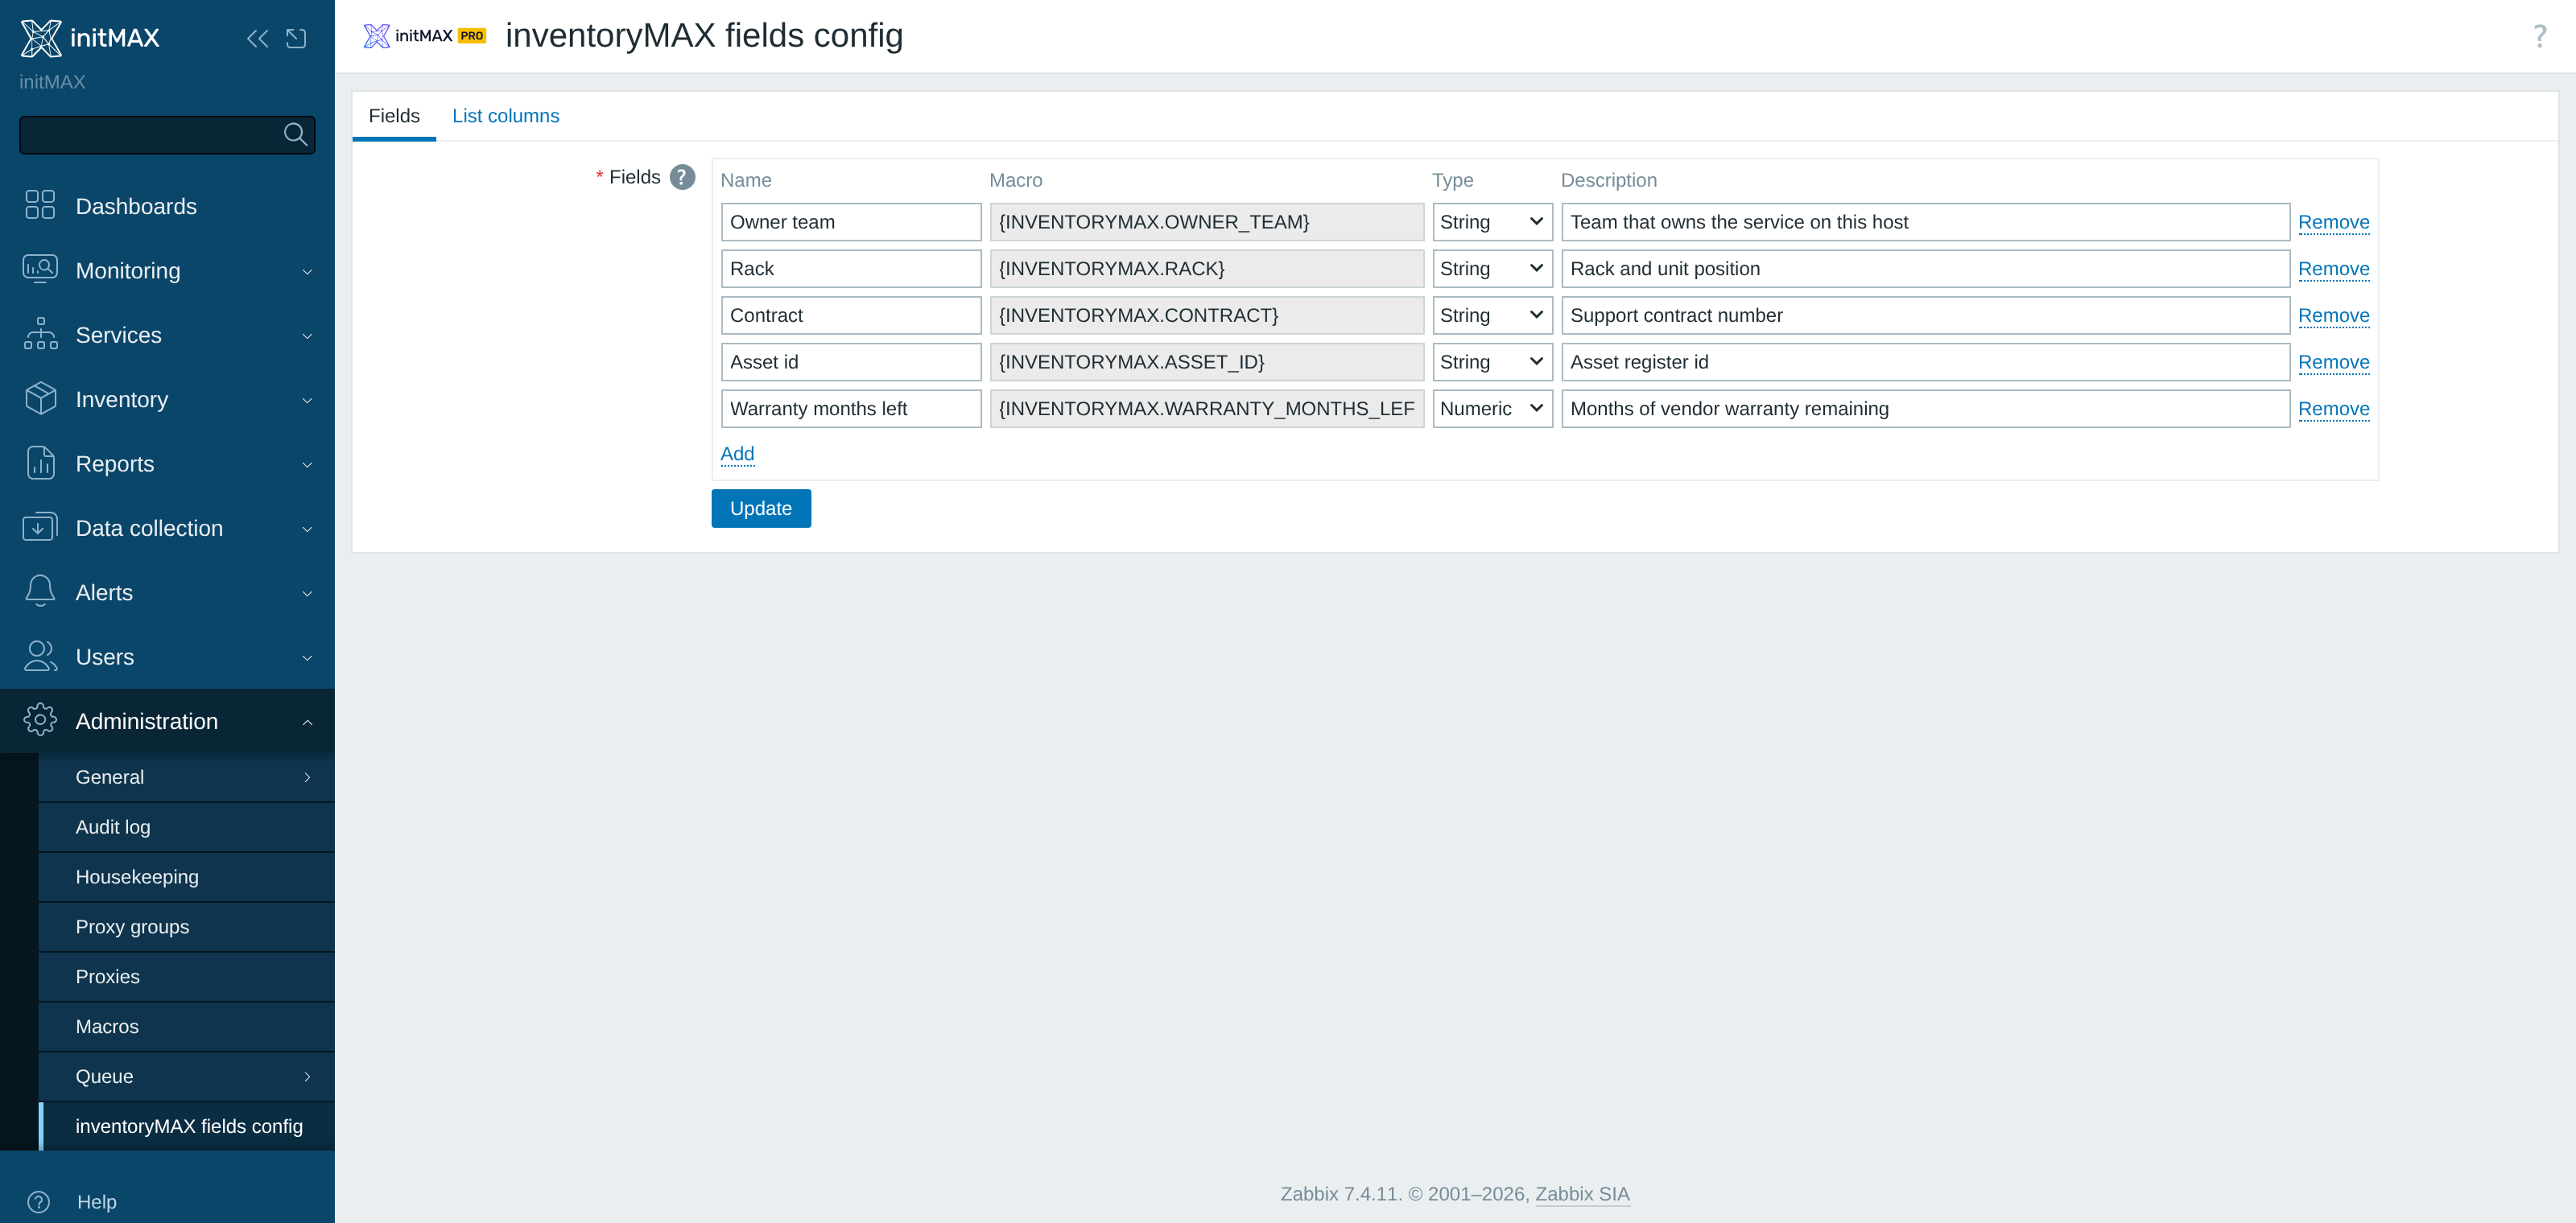Open the Macros menu item
Viewport: 2576px width, 1223px height.
pyautogui.click(x=186, y=1026)
